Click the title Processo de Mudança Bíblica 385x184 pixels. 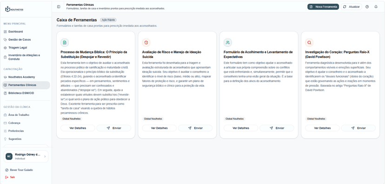pos(94,54)
